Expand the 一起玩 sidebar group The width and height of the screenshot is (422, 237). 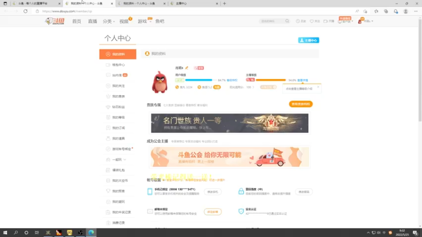[118, 160]
